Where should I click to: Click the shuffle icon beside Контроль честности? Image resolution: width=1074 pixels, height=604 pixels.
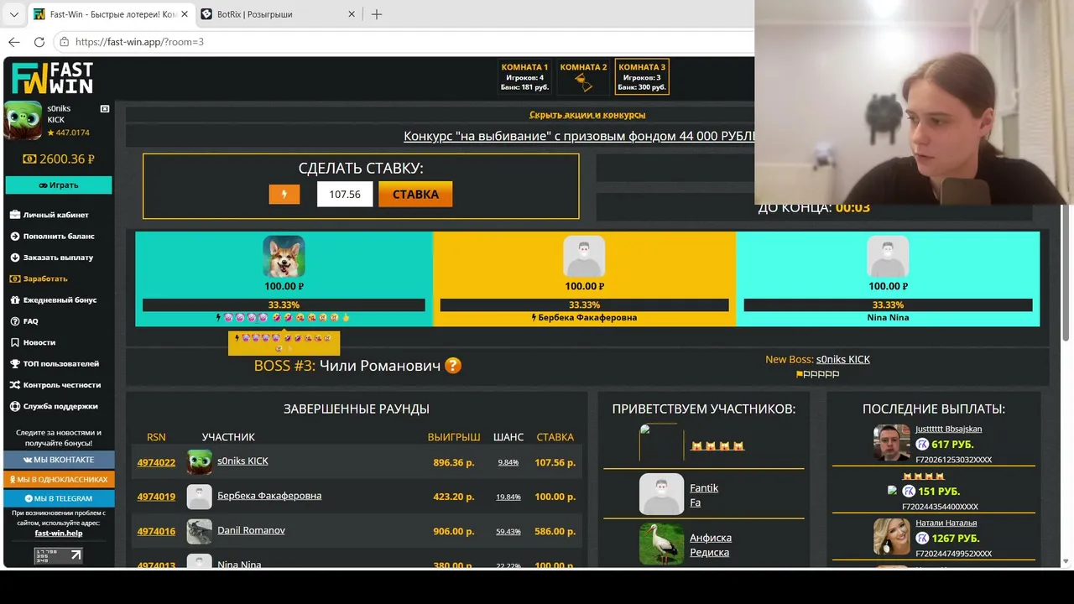coord(15,385)
